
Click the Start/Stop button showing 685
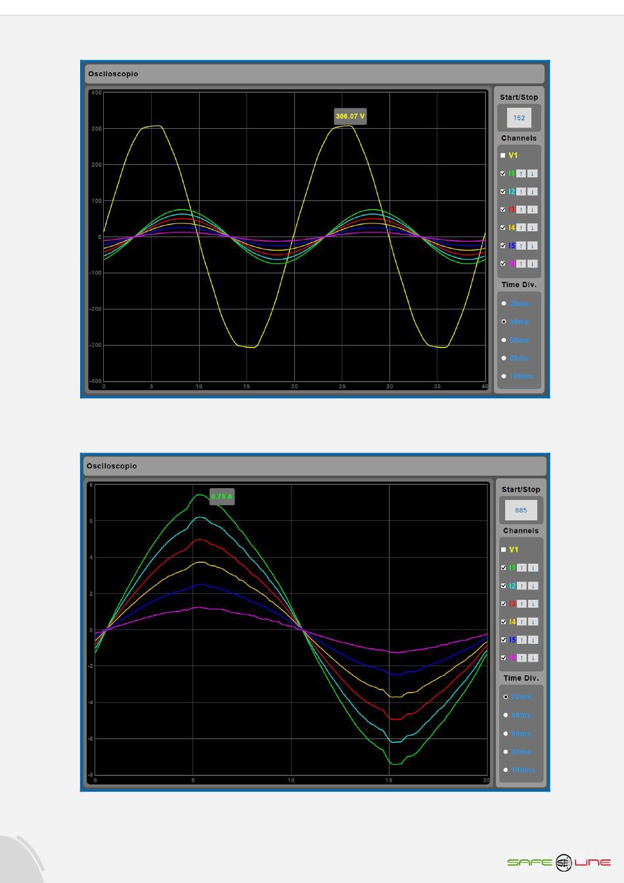(521, 510)
